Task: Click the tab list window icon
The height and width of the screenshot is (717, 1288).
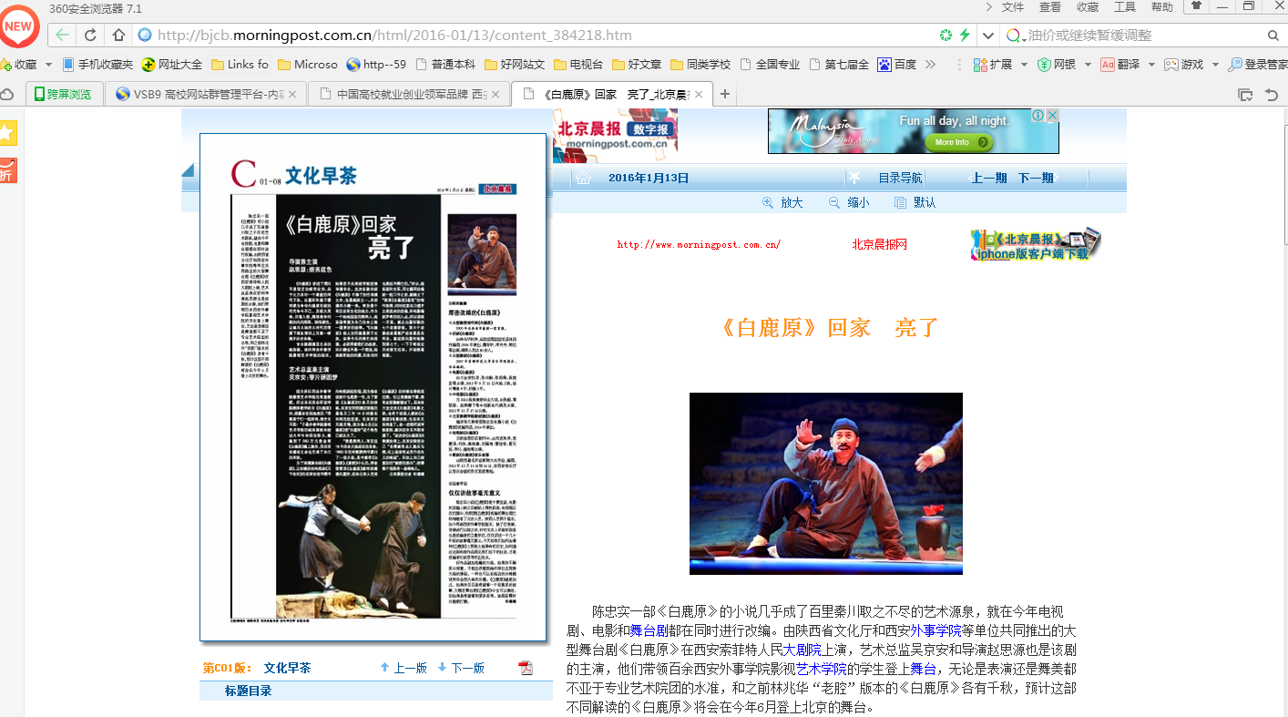Action: (1245, 94)
